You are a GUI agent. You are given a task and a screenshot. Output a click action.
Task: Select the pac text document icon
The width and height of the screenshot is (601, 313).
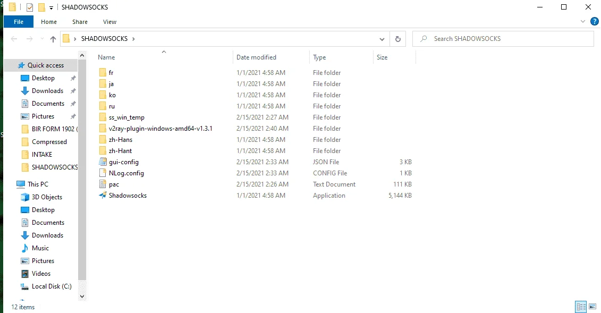tap(103, 184)
